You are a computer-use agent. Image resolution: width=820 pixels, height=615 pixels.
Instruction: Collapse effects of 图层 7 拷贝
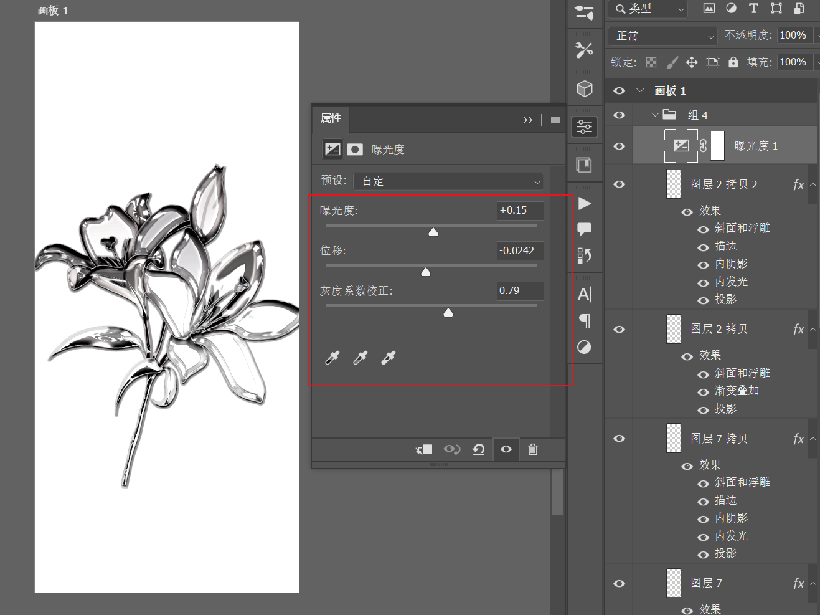pos(813,439)
